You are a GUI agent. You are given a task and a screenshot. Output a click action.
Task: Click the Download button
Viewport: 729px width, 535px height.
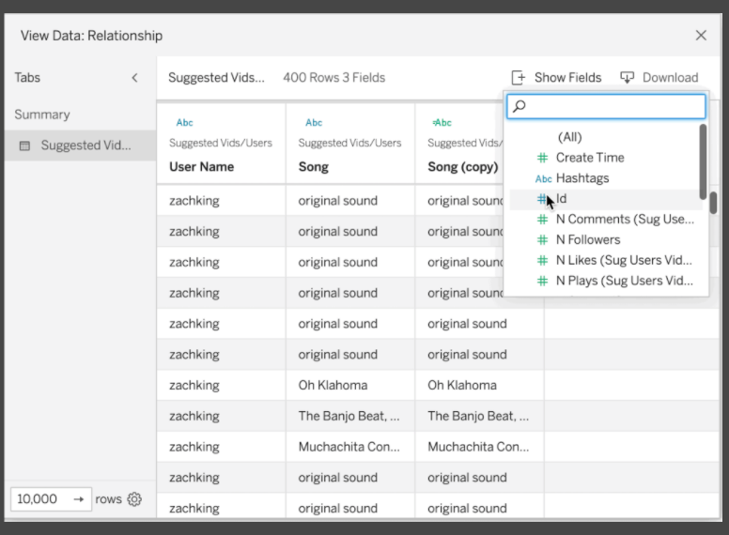[659, 78]
